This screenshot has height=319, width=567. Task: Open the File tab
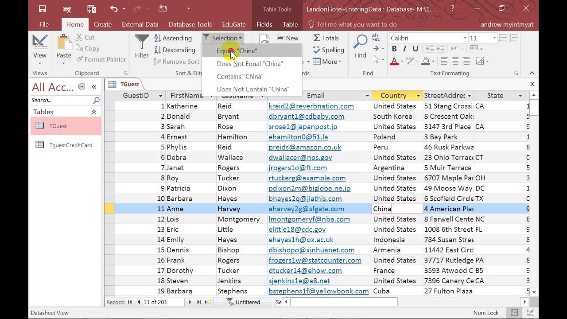click(x=44, y=24)
